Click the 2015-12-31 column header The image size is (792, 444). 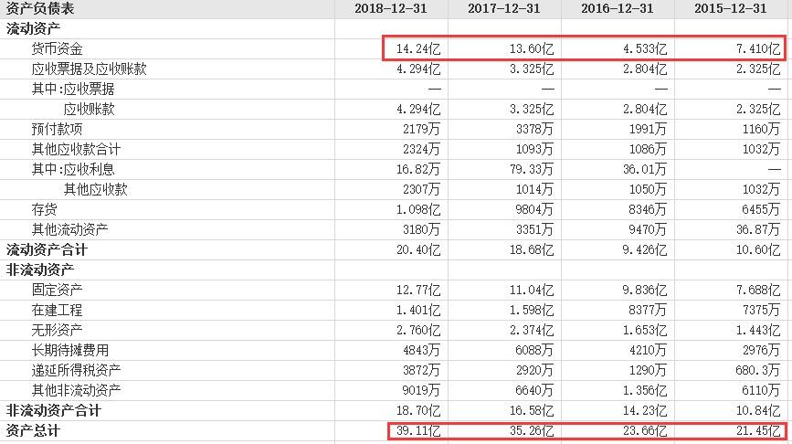coord(730,8)
